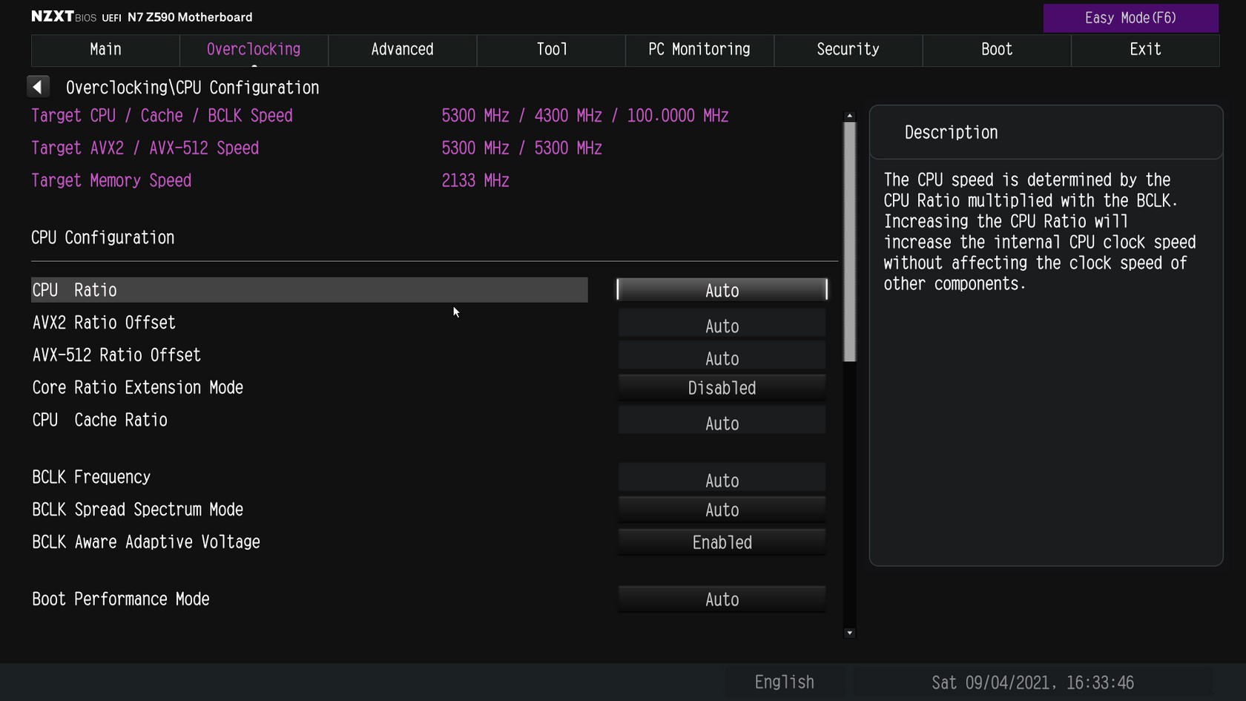Select the BCLK Frequency label
The height and width of the screenshot is (701, 1246).
tap(91, 477)
